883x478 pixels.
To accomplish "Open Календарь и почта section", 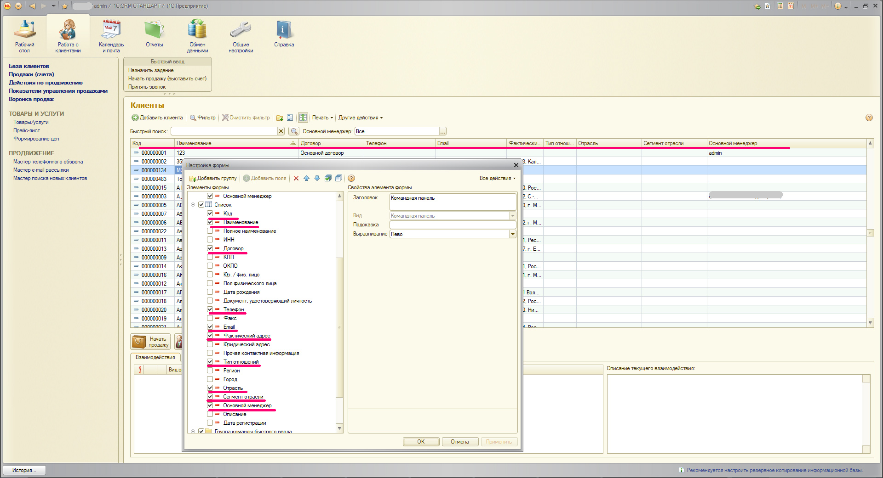I will tap(111, 30).
